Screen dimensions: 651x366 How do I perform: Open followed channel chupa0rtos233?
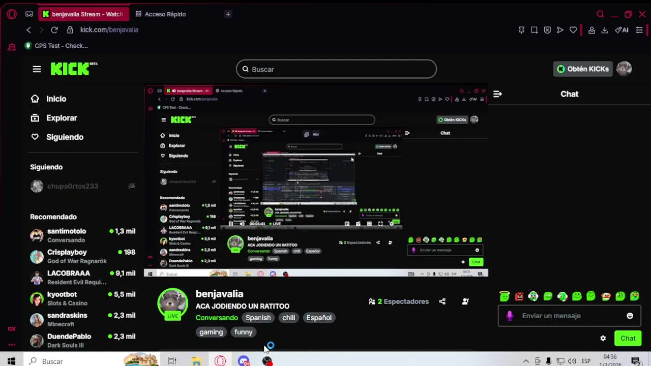tap(83, 186)
